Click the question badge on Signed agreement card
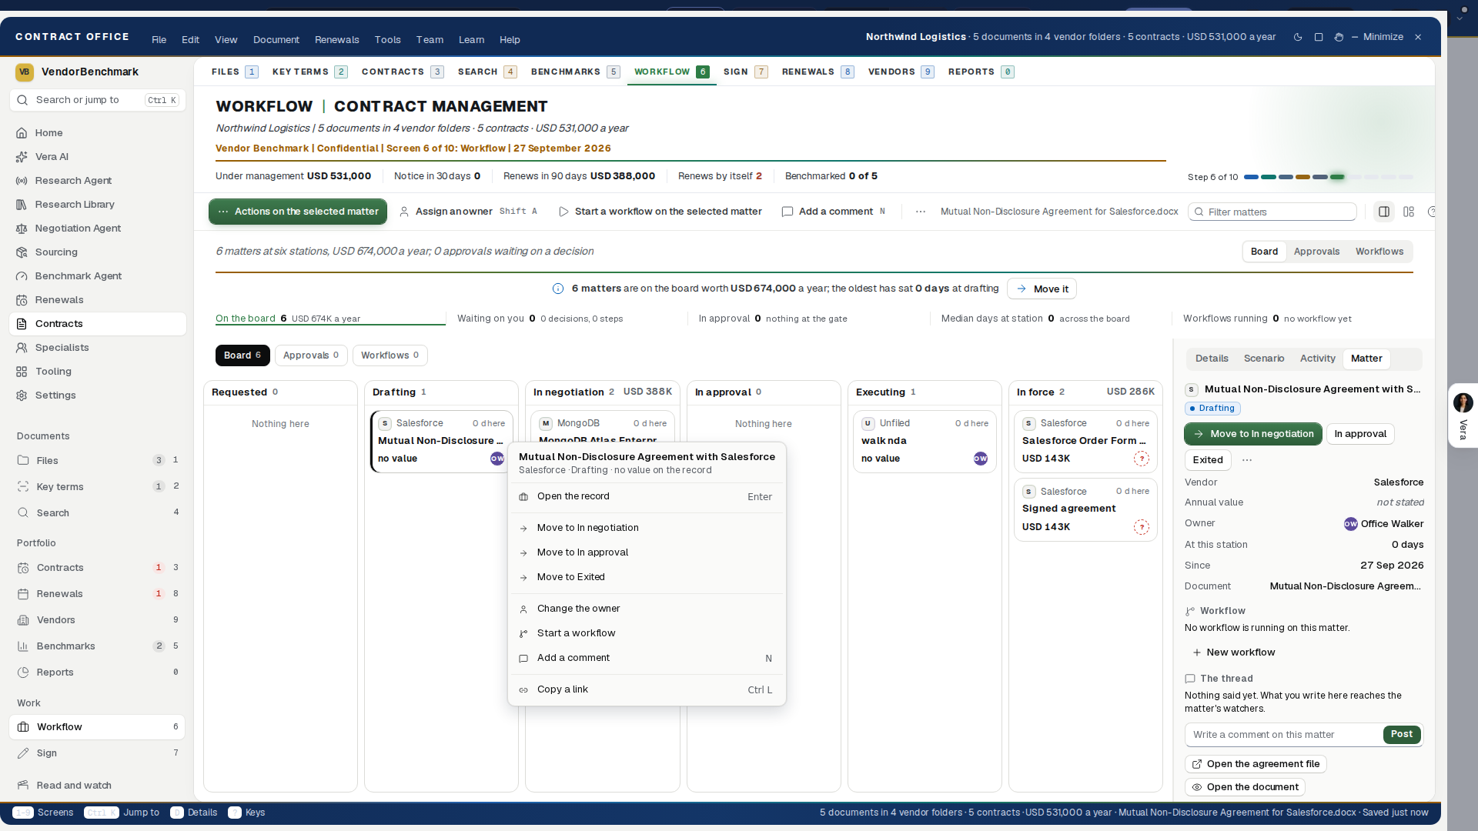The width and height of the screenshot is (1478, 831). [1142, 527]
